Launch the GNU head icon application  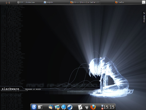point(87,107)
